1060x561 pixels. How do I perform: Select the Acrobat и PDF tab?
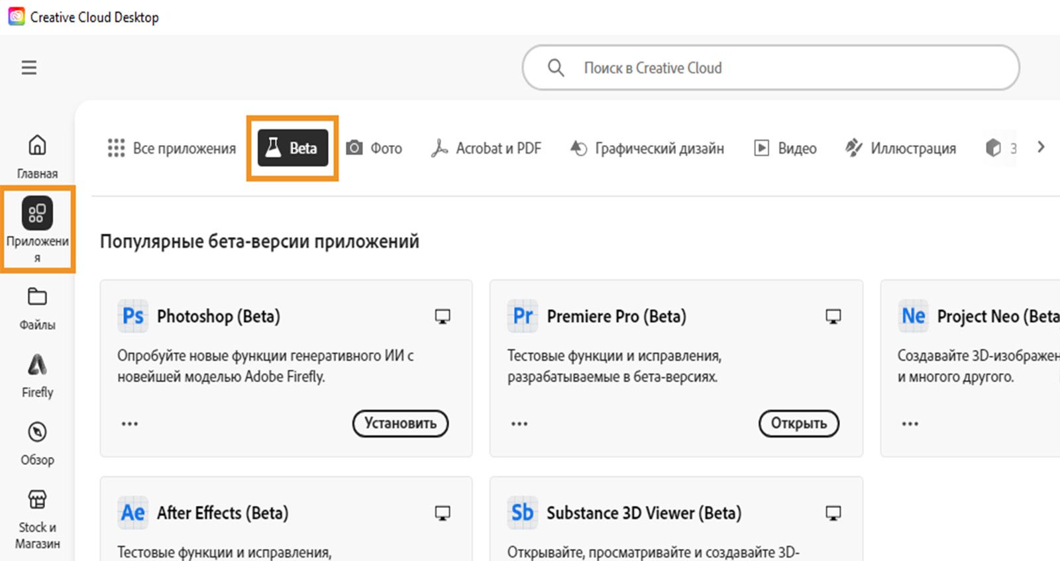point(486,148)
